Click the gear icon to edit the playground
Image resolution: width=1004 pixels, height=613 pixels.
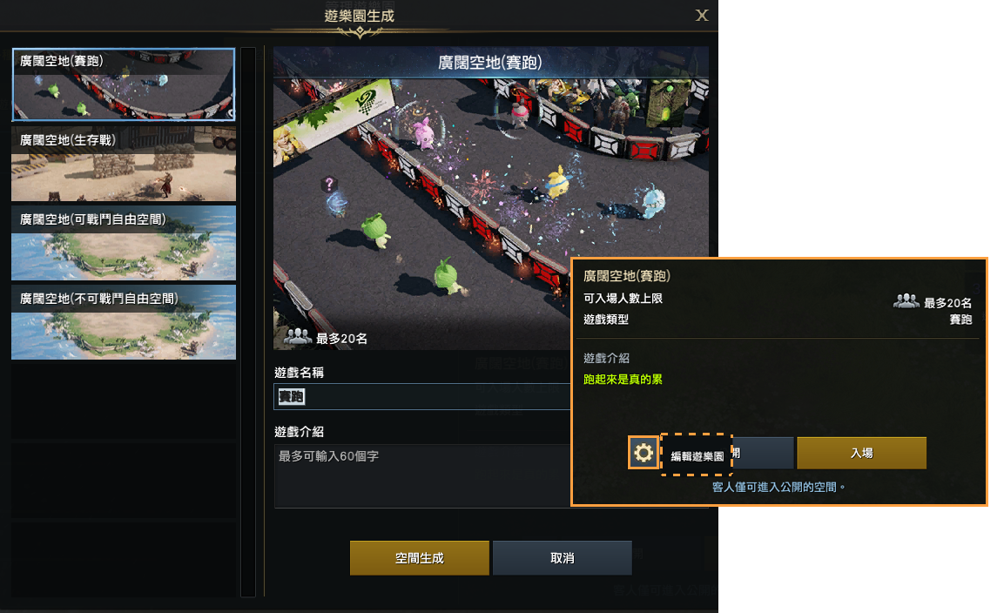point(644,453)
